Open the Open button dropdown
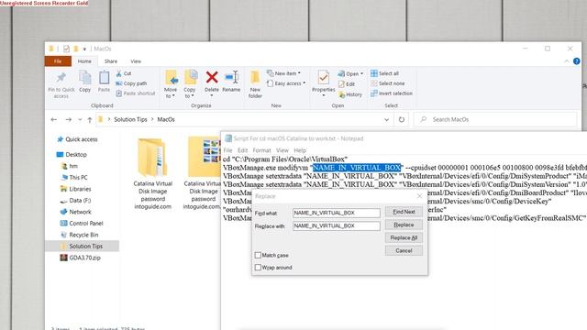Image resolution: width=587 pixels, height=330 pixels. click(x=361, y=73)
